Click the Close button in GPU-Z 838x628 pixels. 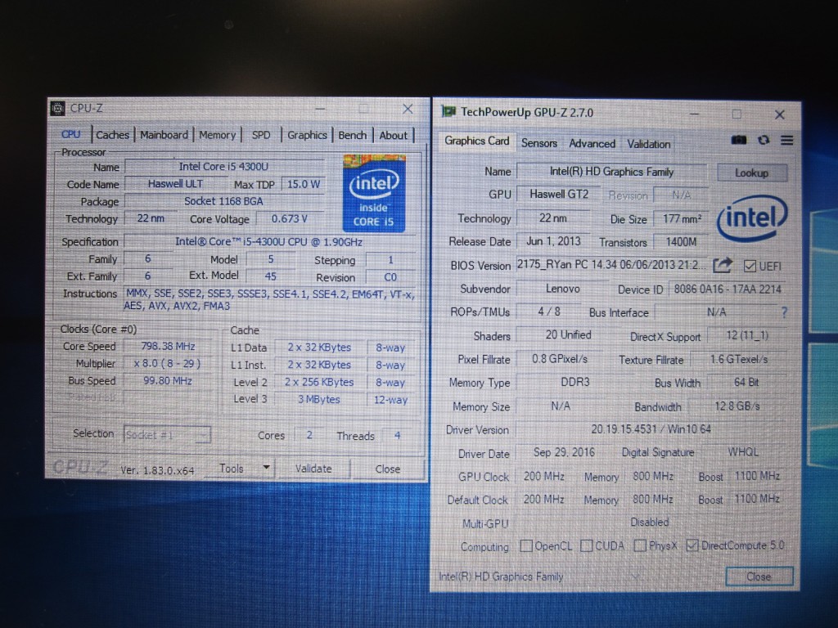coord(759,576)
